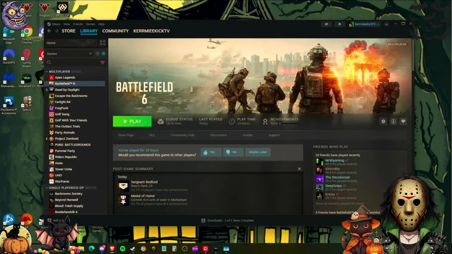452x254 pixels.
Task: Open collections grid view icon beside Home
Action: pyautogui.click(x=102, y=43)
